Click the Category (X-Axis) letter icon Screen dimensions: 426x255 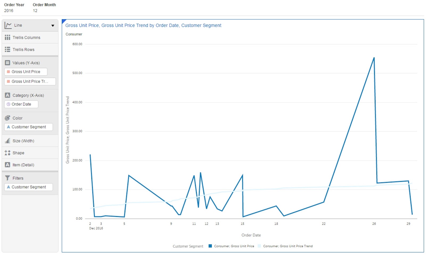pos(7,95)
